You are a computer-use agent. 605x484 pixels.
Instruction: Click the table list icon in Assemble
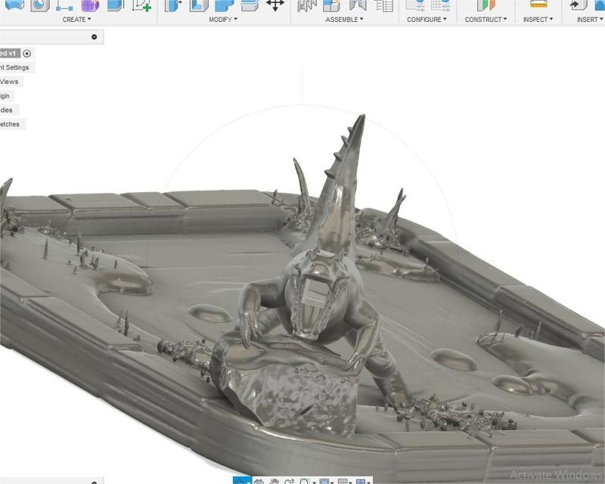click(384, 5)
